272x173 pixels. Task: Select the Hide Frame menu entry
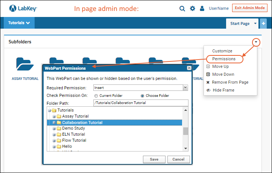(x=223, y=90)
